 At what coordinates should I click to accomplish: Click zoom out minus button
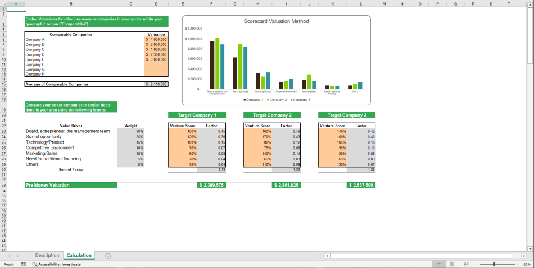coord(476,264)
